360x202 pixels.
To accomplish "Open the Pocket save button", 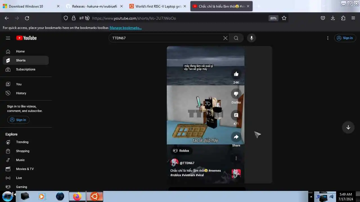I will tap(323, 18).
